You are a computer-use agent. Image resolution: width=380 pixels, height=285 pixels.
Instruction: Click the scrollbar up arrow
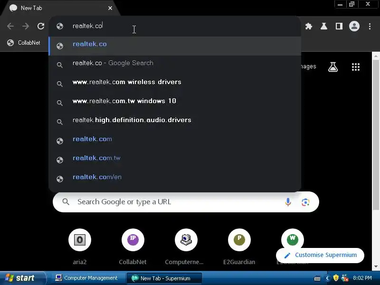click(x=376, y=56)
